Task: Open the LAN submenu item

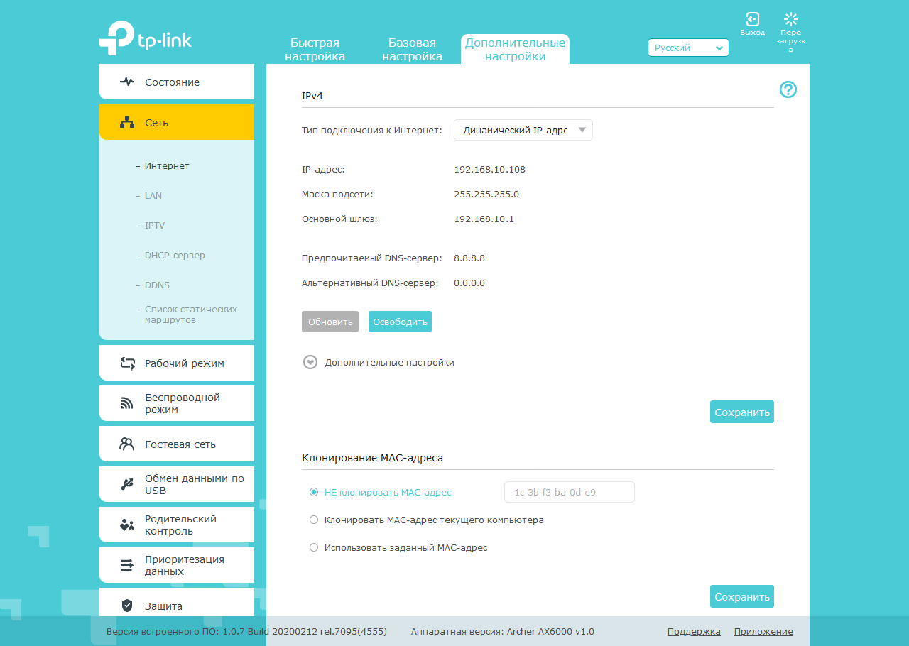Action: pos(153,195)
